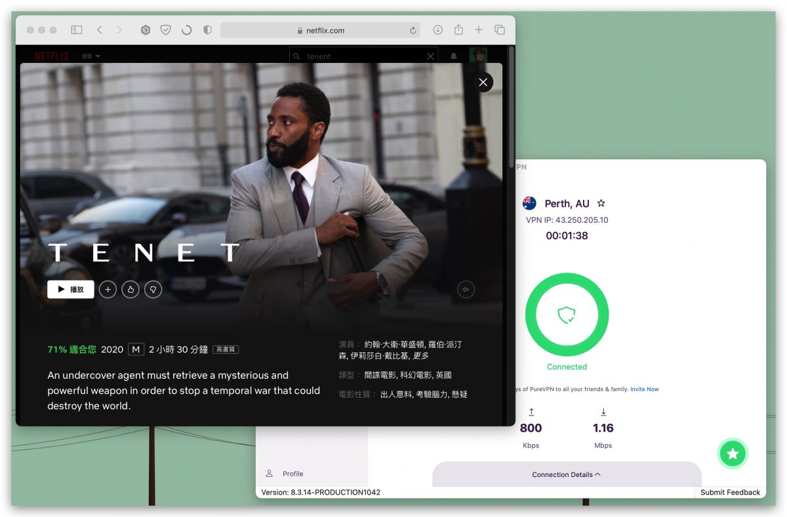Add Tenet to My List
Viewport: 787px width, 517px height.
[x=108, y=289]
